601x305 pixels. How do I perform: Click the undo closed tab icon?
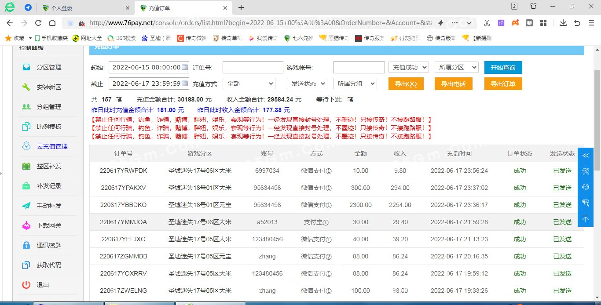(x=577, y=23)
